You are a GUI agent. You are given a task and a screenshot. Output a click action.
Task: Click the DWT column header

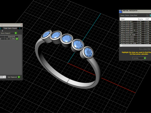pyautogui.click(x=148, y=19)
